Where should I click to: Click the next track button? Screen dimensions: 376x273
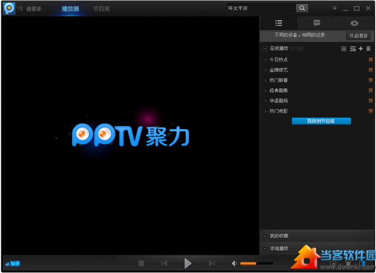(x=212, y=264)
